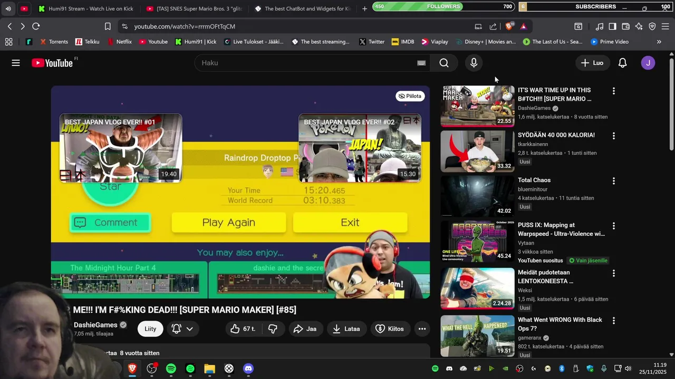Screen dimensions: 675x379
Task: Hide end-screen suggestions with Piilota toggle
Action: click(410, 96)
